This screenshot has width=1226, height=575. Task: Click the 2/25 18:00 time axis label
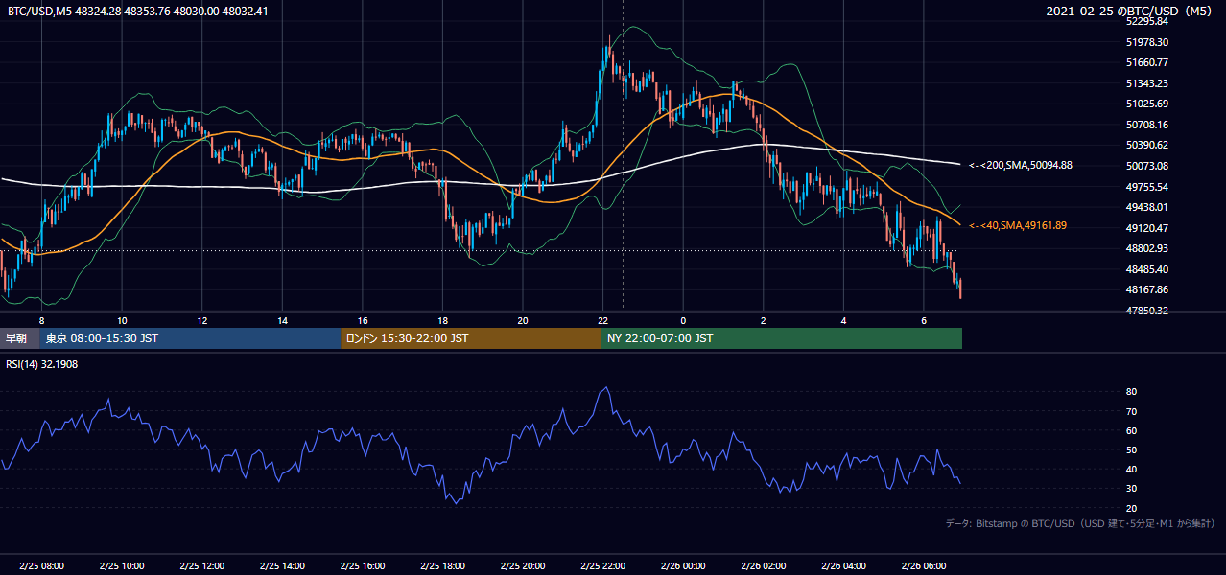tap(442, 565)
